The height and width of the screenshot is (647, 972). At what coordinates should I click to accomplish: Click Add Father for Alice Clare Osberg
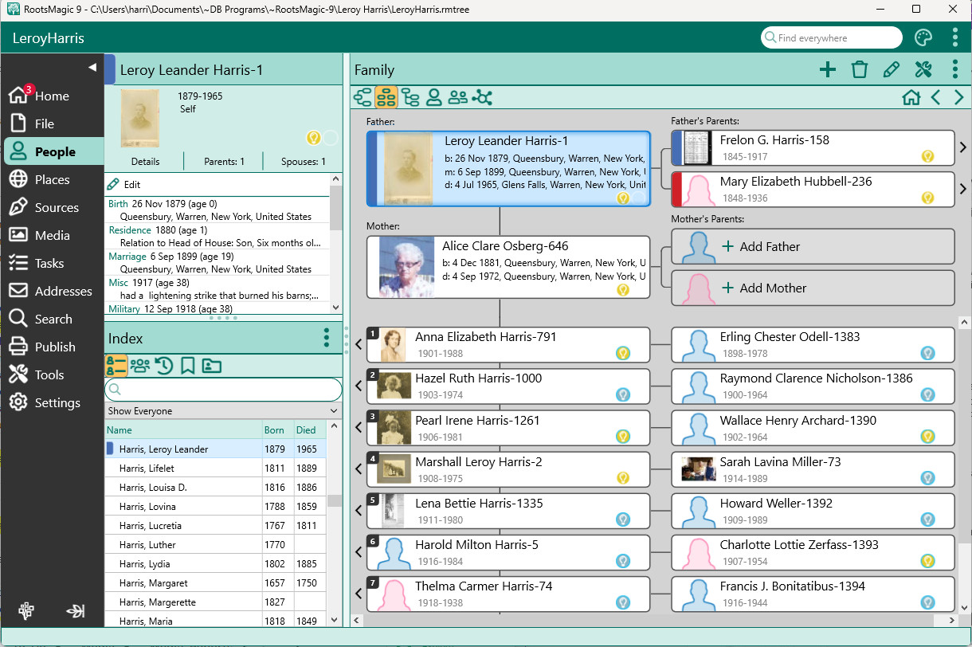tap(813, 247)
